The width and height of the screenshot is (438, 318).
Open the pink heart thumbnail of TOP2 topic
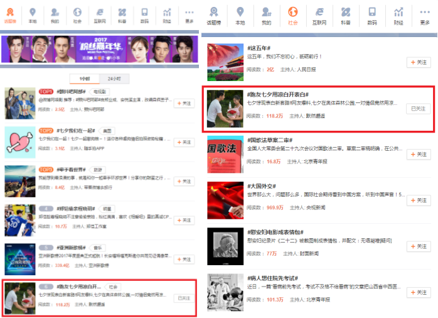pyautogui.click(x=18, y=142)
